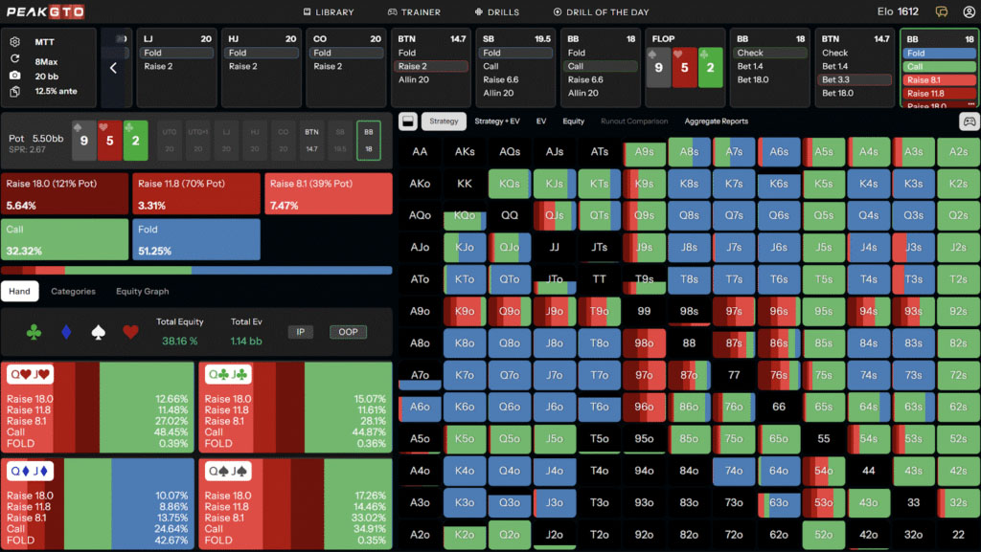Toggle the OOP position view
This screenshot has width=981, height=552.
348,332
